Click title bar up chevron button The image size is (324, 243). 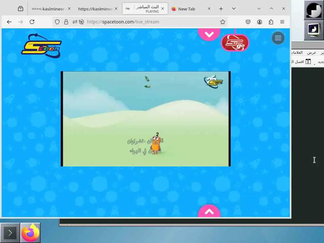coord(271,9)
